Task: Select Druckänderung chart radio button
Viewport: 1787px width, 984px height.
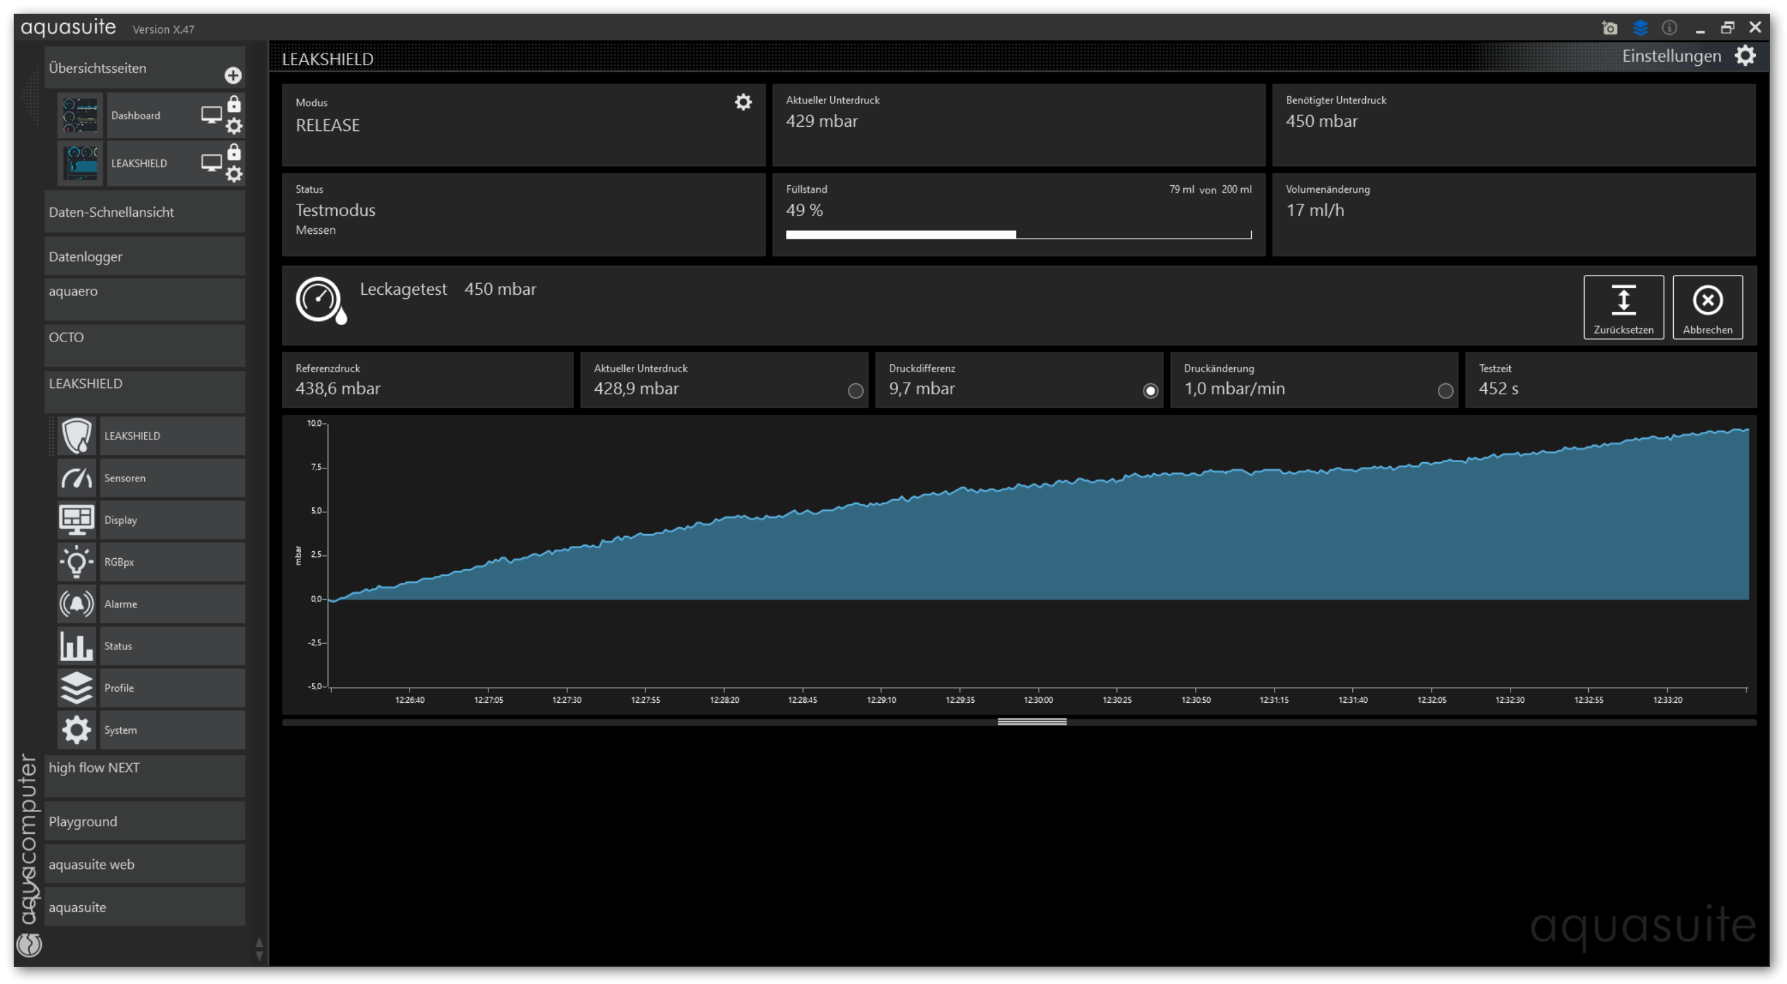Action: coord(1445,391)
